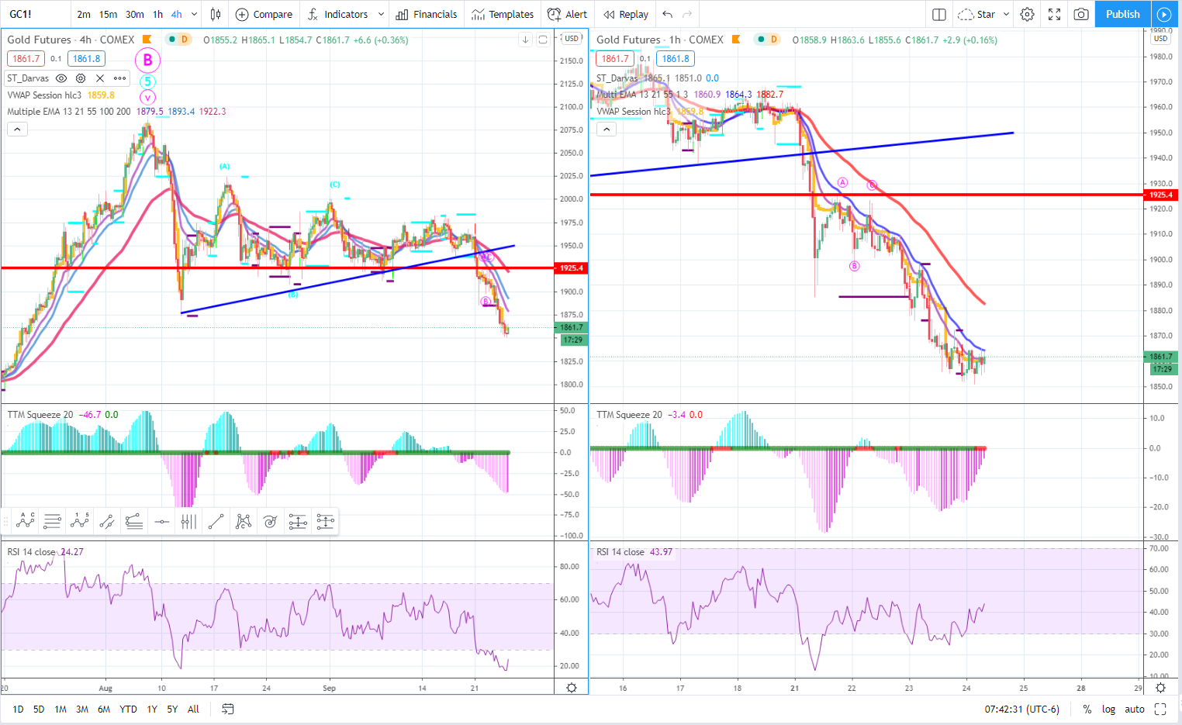The height and width of the screenshot is (725, 1182).
Task: Click move pane down arrow on left chart
Action: (525, 40)
